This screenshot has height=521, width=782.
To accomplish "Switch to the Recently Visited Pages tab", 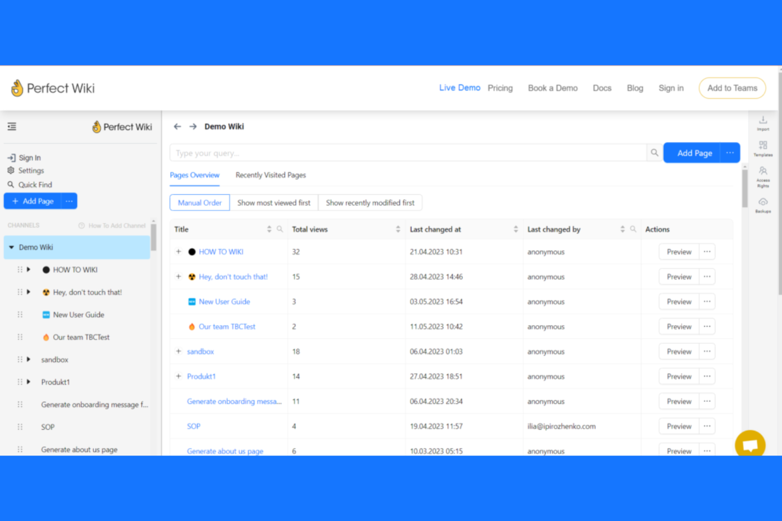I will (271, 175).
